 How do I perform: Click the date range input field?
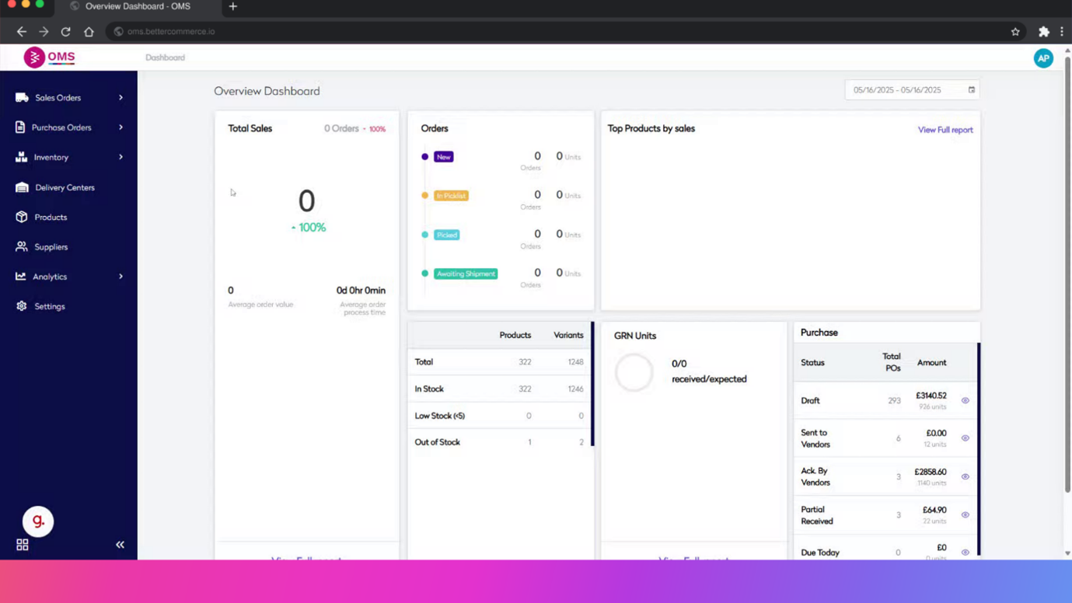click(902, 90)
